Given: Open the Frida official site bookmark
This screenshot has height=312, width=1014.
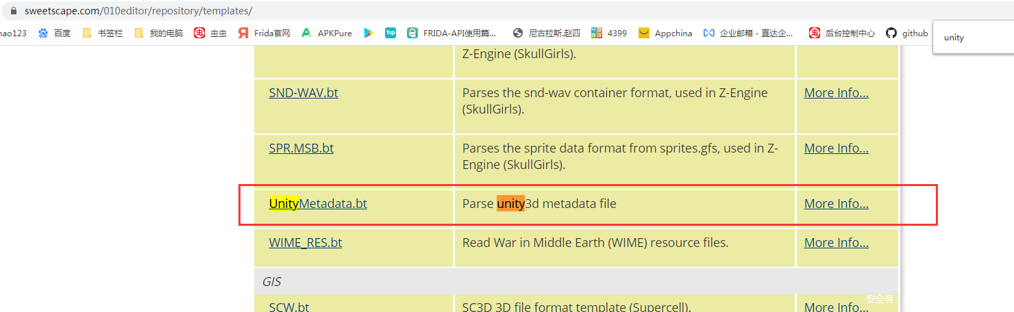Looking at the screenshot, I should click(x=264, y=33).
